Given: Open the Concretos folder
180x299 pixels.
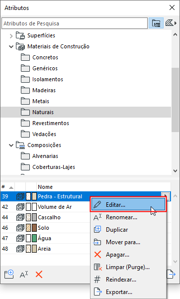Looking at the screenshot, I should click(x=45, y=57).
